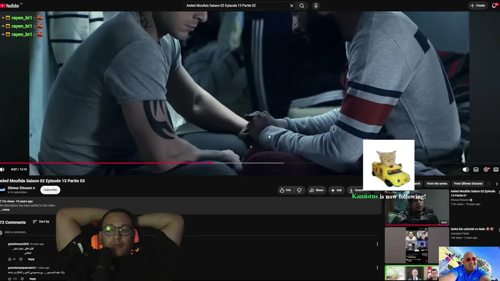Screen dimensions: 500x281
Task: Click the magnifier search button
Action: point(302,5)
